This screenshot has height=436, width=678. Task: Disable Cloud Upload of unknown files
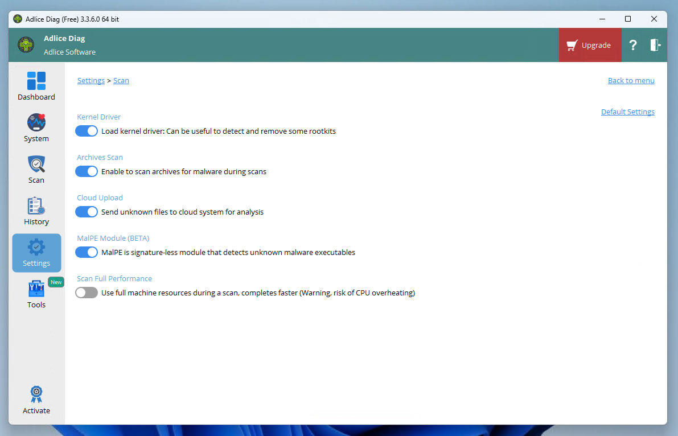(87, 212)
